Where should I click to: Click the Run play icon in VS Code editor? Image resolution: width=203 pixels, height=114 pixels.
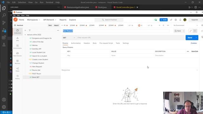click(x=189, y=7)
